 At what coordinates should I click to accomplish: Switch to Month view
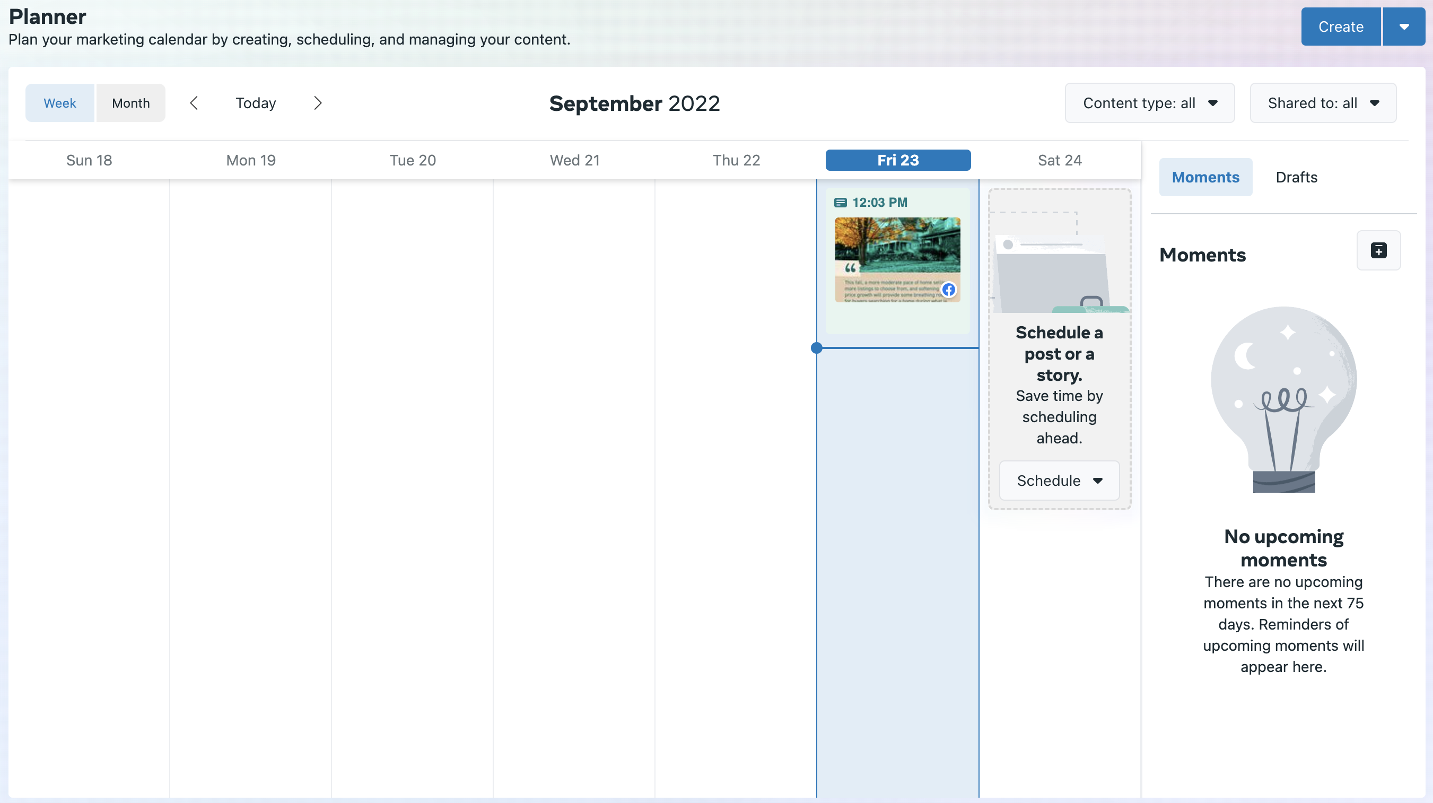click(130, 103)
